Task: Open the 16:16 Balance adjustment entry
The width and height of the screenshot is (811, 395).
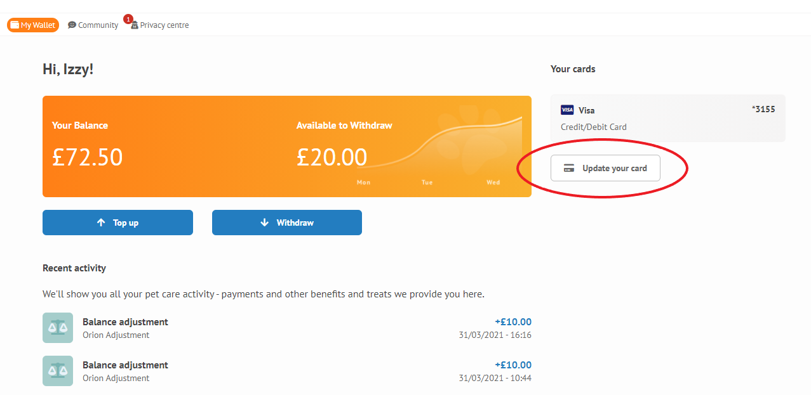Action: tap(287, 328)
